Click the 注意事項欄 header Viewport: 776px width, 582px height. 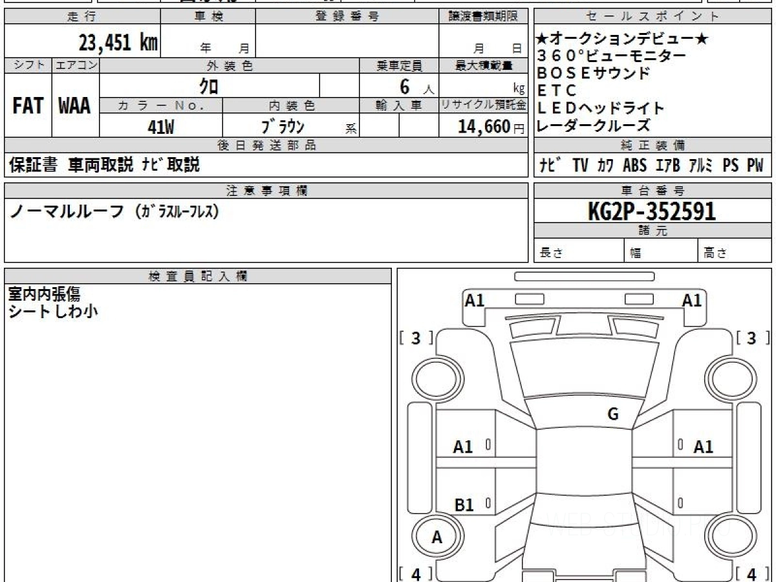[x=266, y=190]
